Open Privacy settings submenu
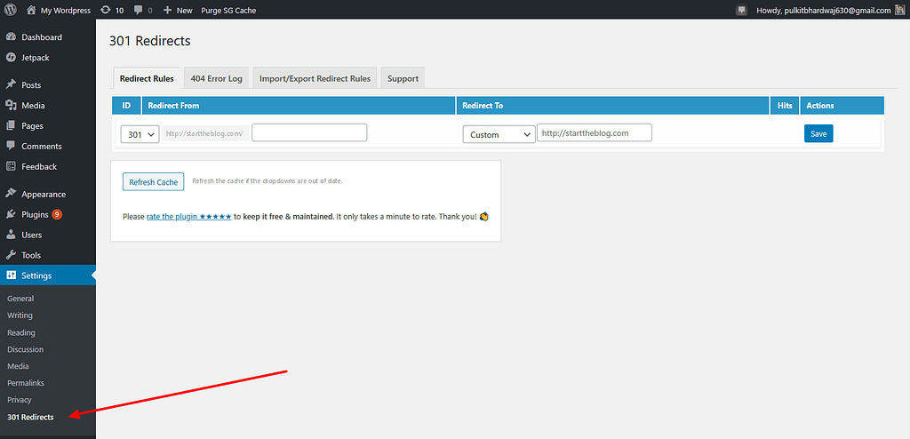 click(20, 400)
